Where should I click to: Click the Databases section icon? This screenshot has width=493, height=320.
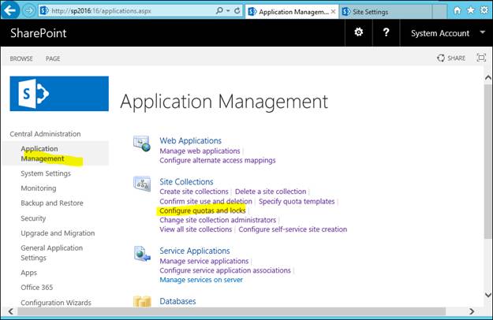point(142,301)
